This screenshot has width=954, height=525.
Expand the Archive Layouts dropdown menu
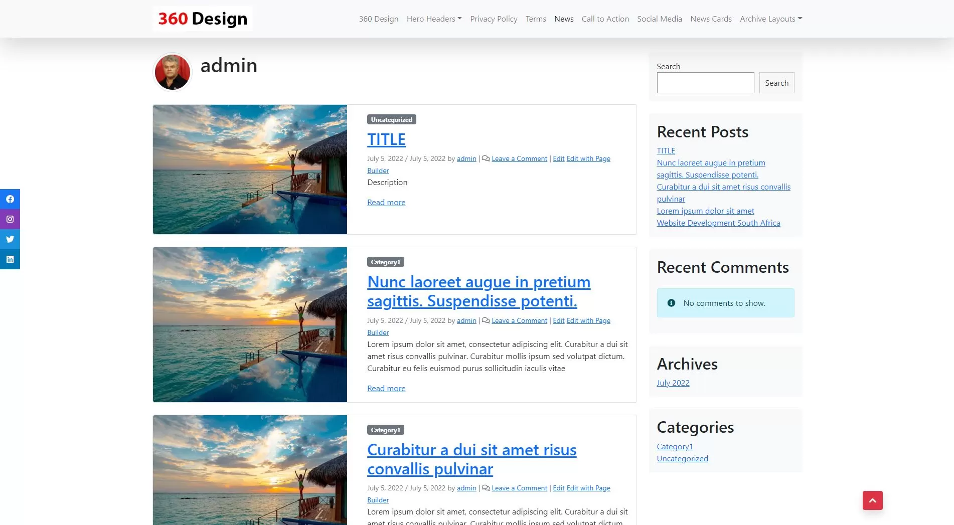[x=771, y=19]
